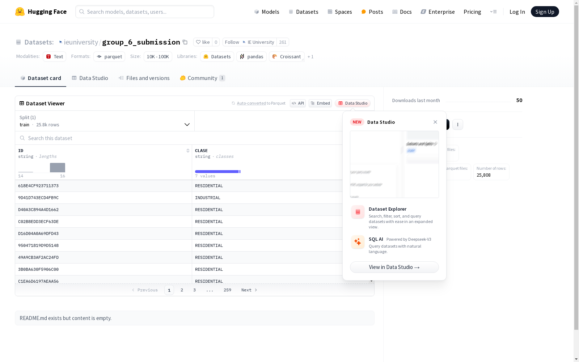Screen dimensions: 579x362
Task: Show the +1 more libraries
Action: pos(310,56)
